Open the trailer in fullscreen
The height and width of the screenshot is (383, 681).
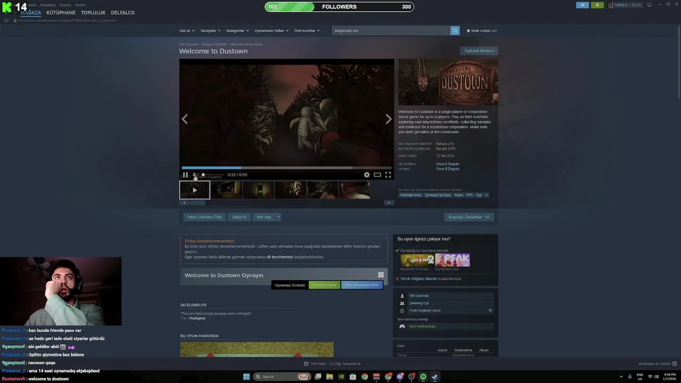pos(388,174)
